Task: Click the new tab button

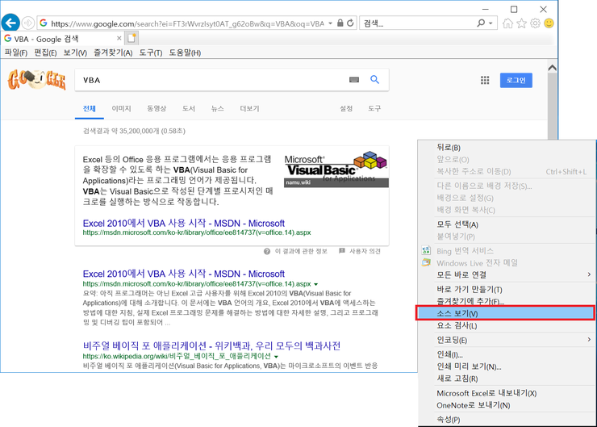Action: click(x=132, y=38)
